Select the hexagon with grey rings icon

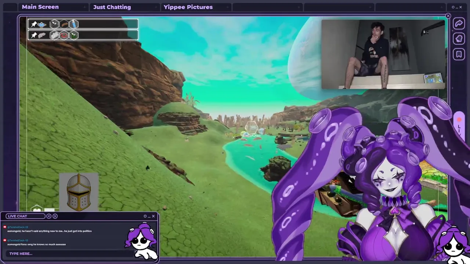pos(54,35)
